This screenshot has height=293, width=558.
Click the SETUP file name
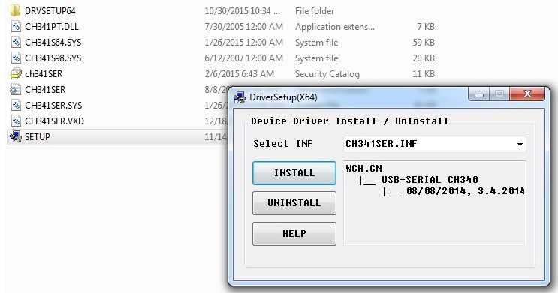[38, 136]
